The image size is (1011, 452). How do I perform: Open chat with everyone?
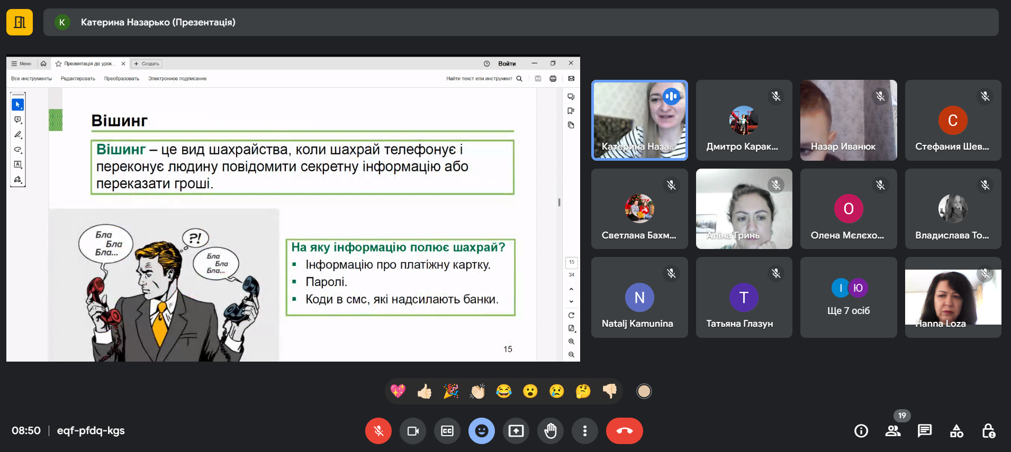point(925,431)
